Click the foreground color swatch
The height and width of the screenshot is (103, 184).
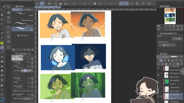click(2, 99)
